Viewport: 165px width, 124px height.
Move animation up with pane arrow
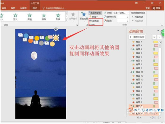[x=154, y=37]
